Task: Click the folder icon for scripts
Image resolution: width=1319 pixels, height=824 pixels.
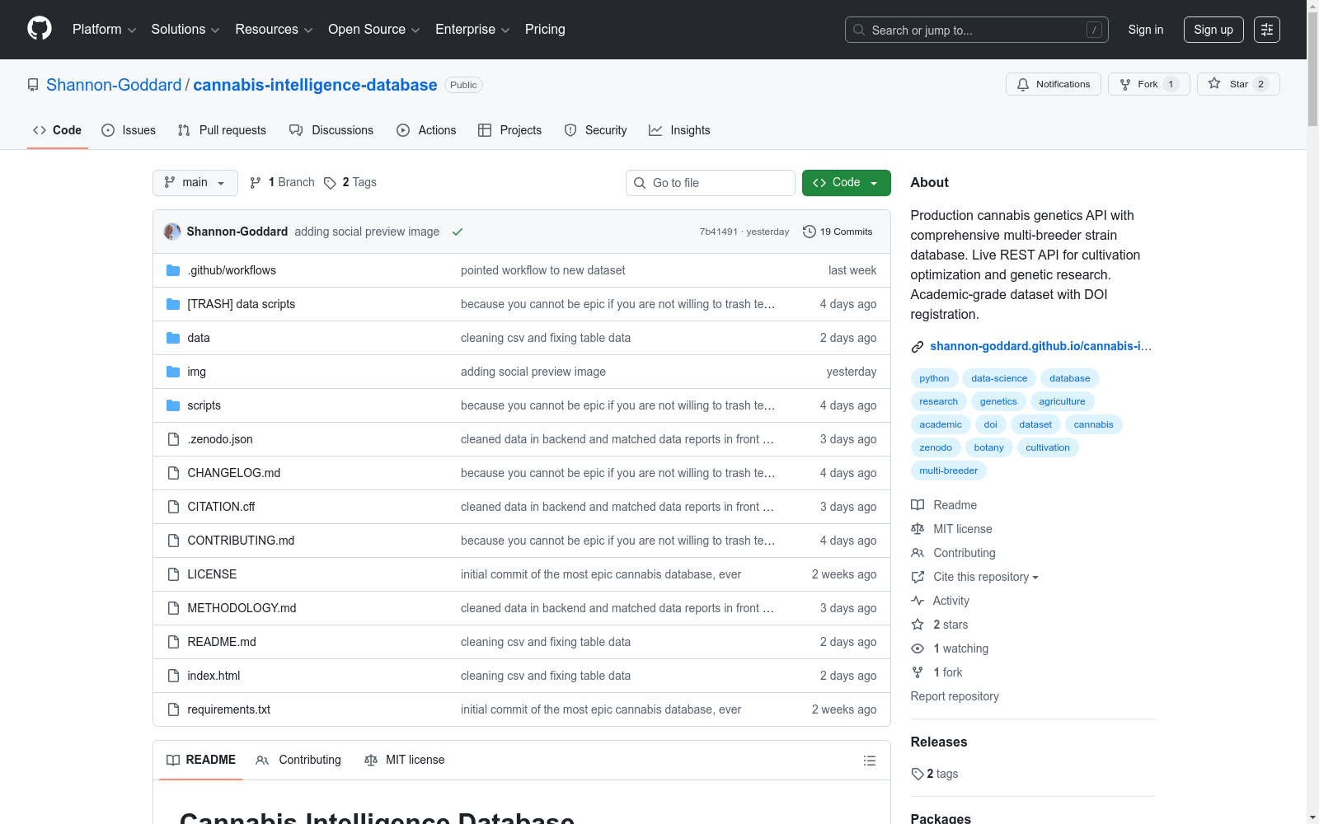Action: click(173, 405)
